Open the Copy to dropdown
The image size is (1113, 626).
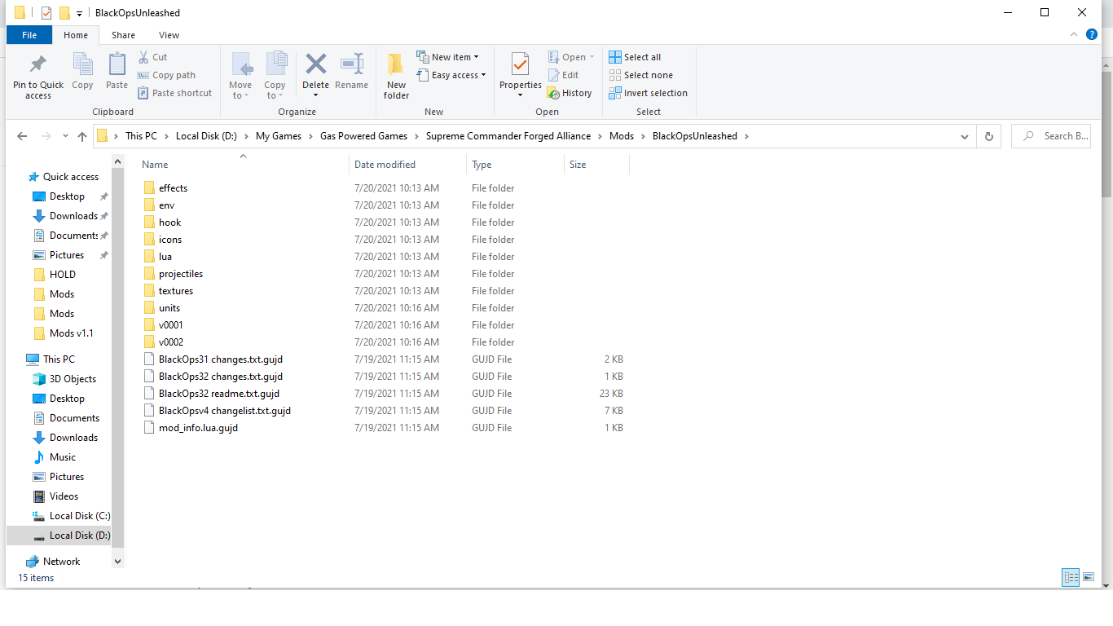pos(275,76)
